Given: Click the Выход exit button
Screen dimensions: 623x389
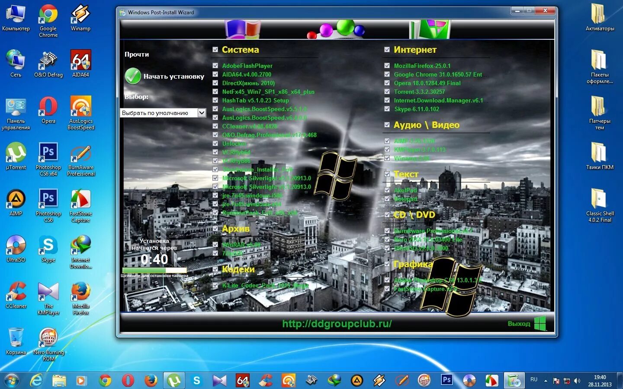Looking at the screenshot, I should [519, 324].
